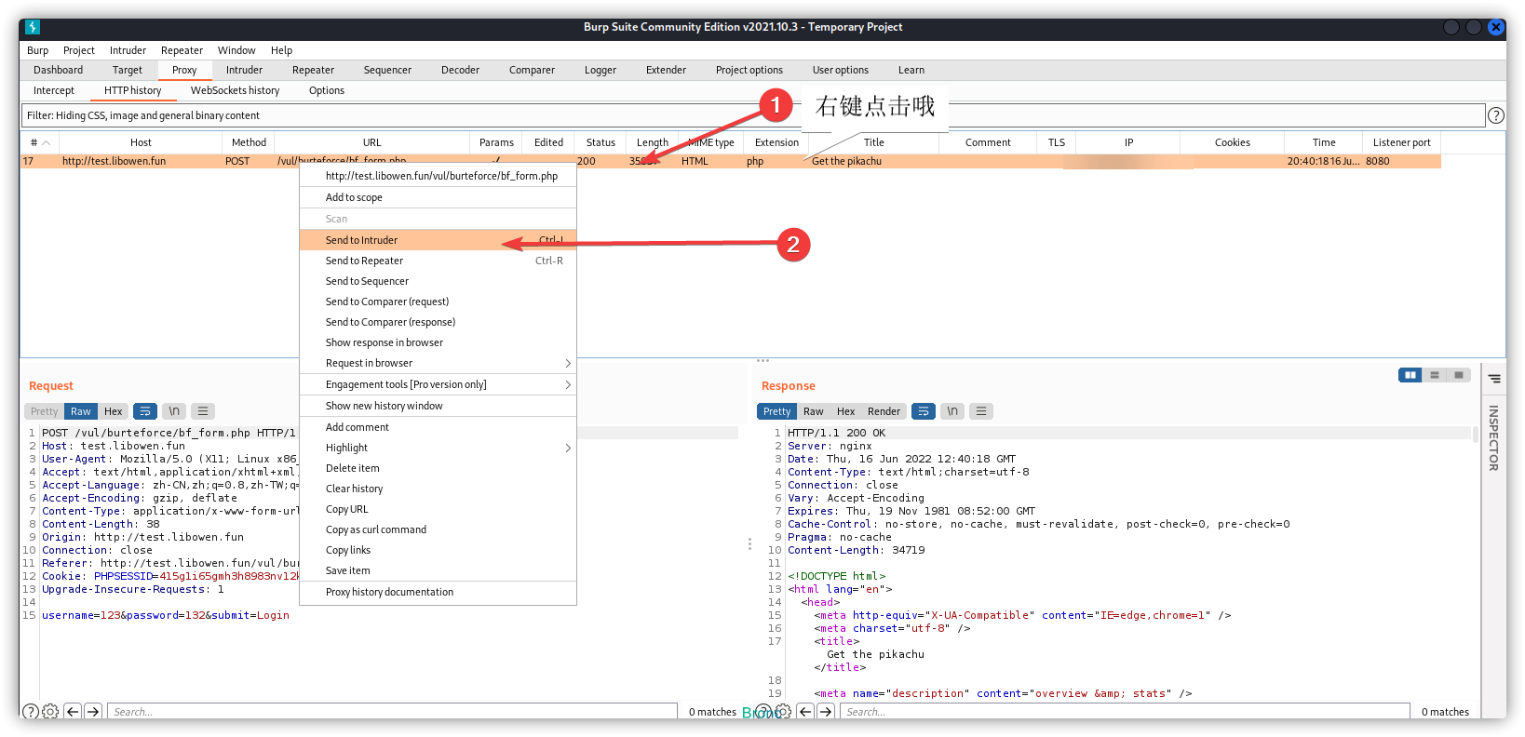Viewport: 1525px width, 737px height.
Task: Switch Response view to Raw
Action: coord(814,411)
